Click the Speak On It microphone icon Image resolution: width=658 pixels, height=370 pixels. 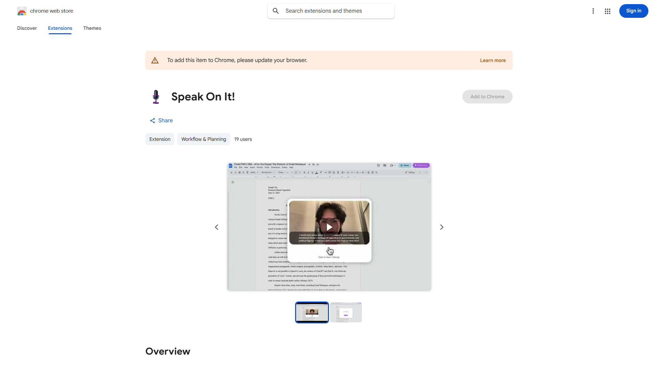point(156,97)
